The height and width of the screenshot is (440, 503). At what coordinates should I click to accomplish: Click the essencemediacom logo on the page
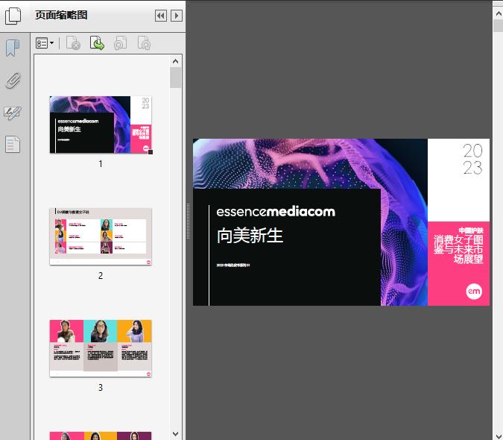pos(276,212)
